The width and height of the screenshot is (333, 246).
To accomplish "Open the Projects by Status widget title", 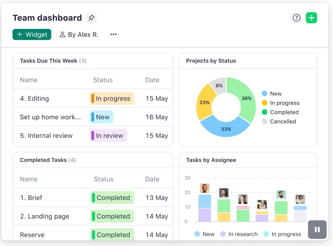I will [x=211, y=61].
